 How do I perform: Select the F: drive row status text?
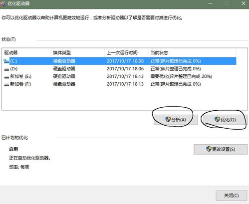pyautogui.click(x=176, y=84)
